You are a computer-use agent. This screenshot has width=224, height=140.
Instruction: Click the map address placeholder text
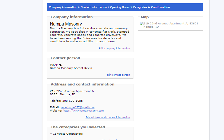coord(171,25)
